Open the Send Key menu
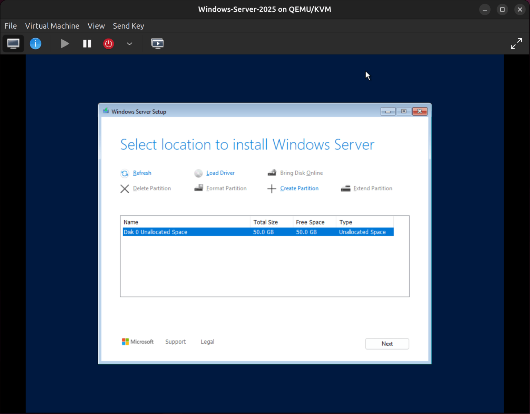The width and height of the screenshot is (530, 414). pyautogui.click(x=128, y=26)
